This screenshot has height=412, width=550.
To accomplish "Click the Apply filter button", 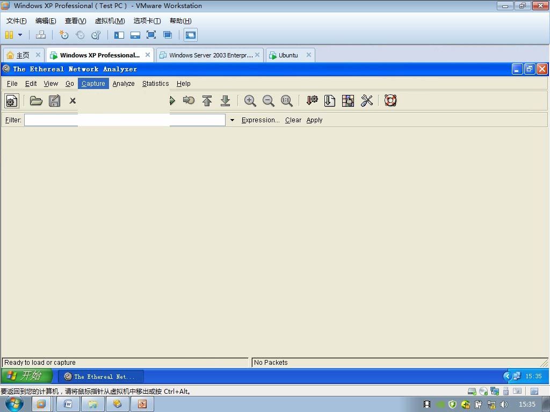I will pos(314,120).
